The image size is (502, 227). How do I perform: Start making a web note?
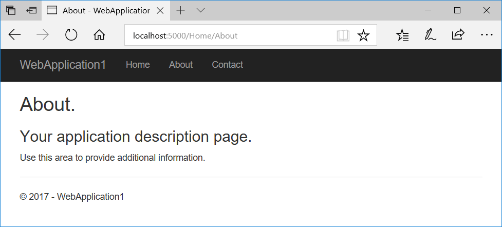430,35
